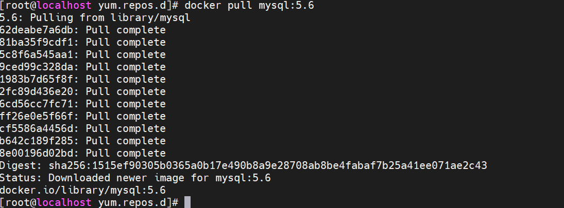Click layer hash 9ced99c328da
The height and width of the screenshot is (208, 564).
click(40, 67)
